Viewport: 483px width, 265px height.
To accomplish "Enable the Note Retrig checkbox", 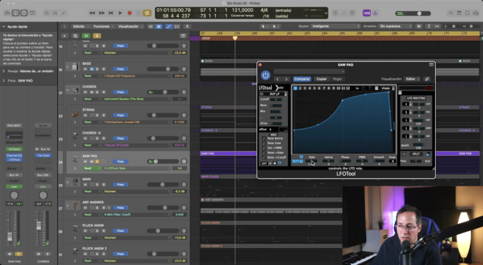I will click(x=264, y=139).
